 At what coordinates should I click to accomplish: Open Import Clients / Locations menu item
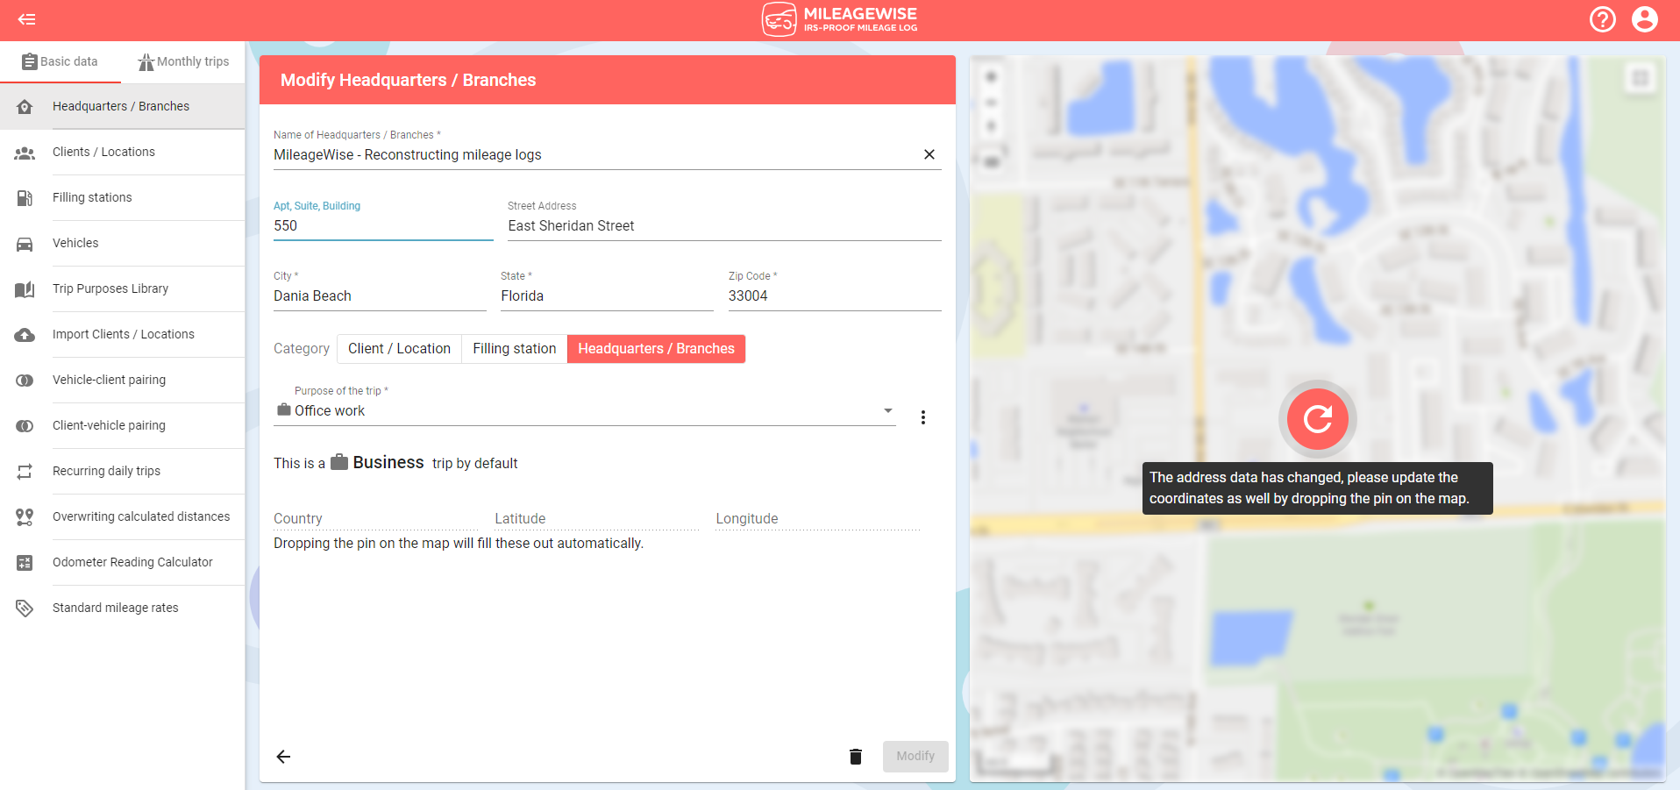tap(124, 334)
